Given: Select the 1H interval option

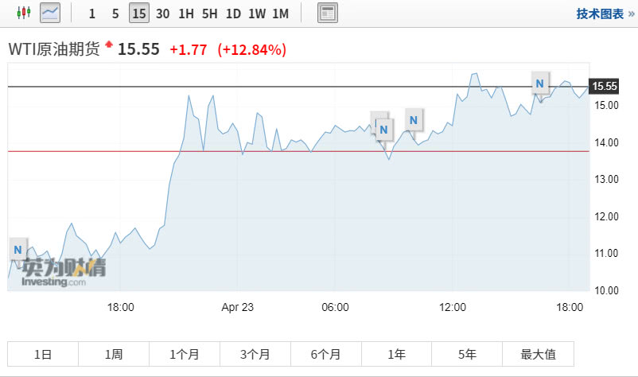Looking at the screenshot, I should click(186, 14).
